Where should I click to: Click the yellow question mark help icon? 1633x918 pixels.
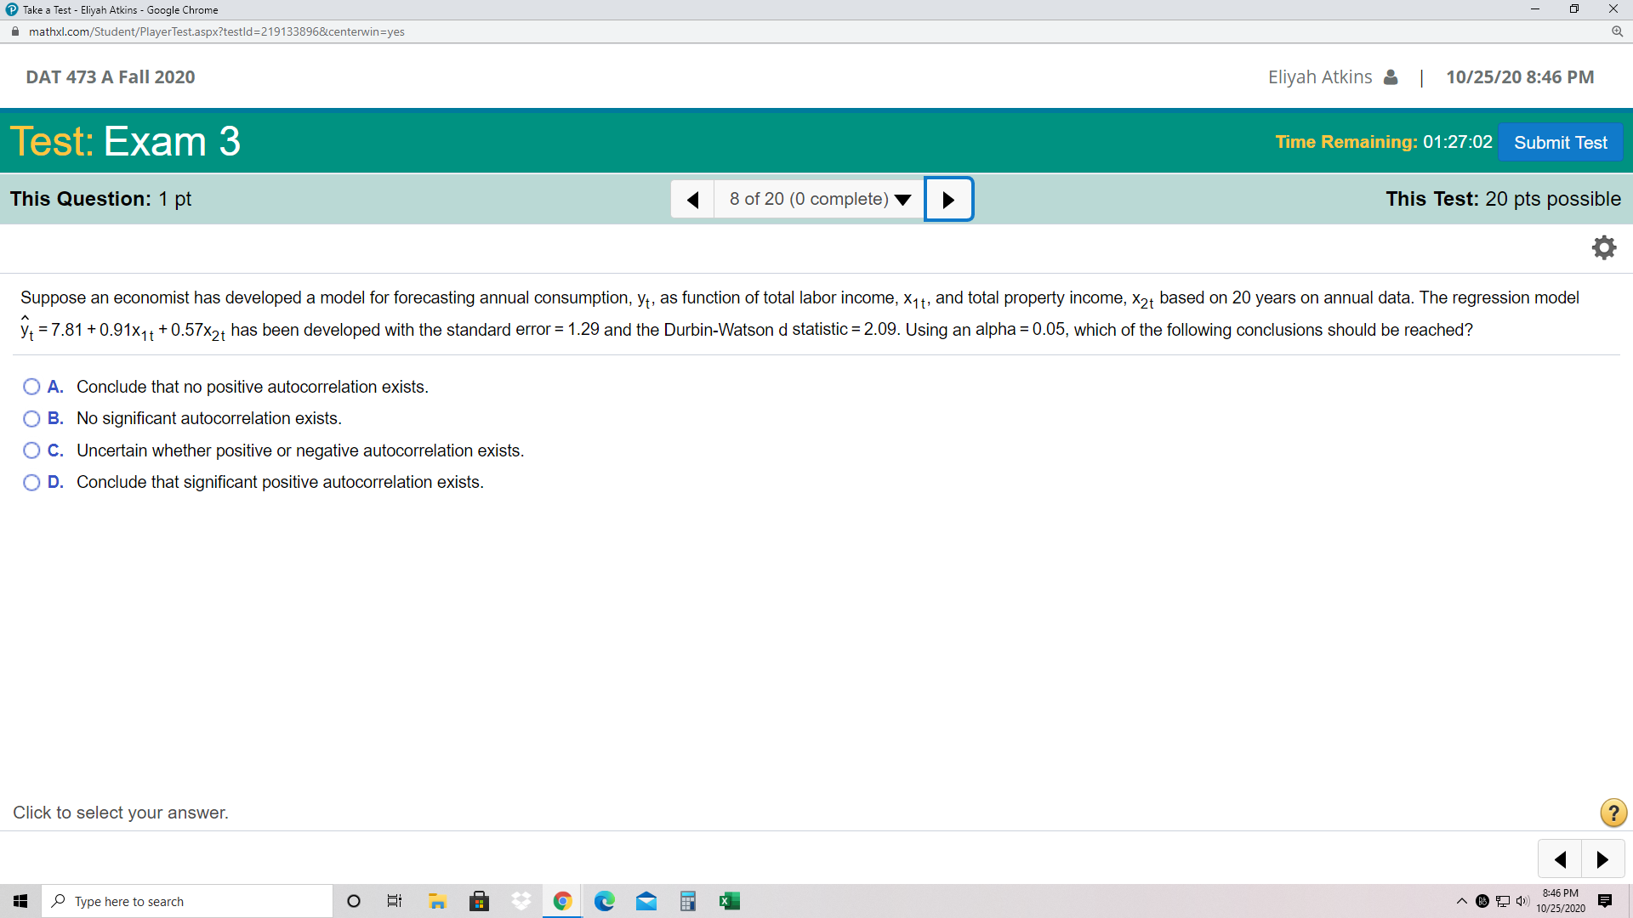click(1613, 813)
